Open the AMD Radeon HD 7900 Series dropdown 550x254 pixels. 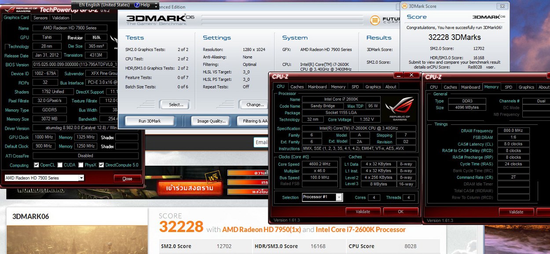point(81,178)
